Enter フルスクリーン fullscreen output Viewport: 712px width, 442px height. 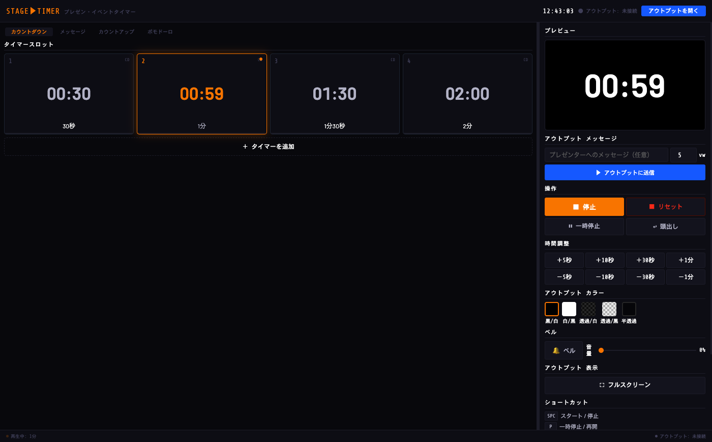coord(625,385)
